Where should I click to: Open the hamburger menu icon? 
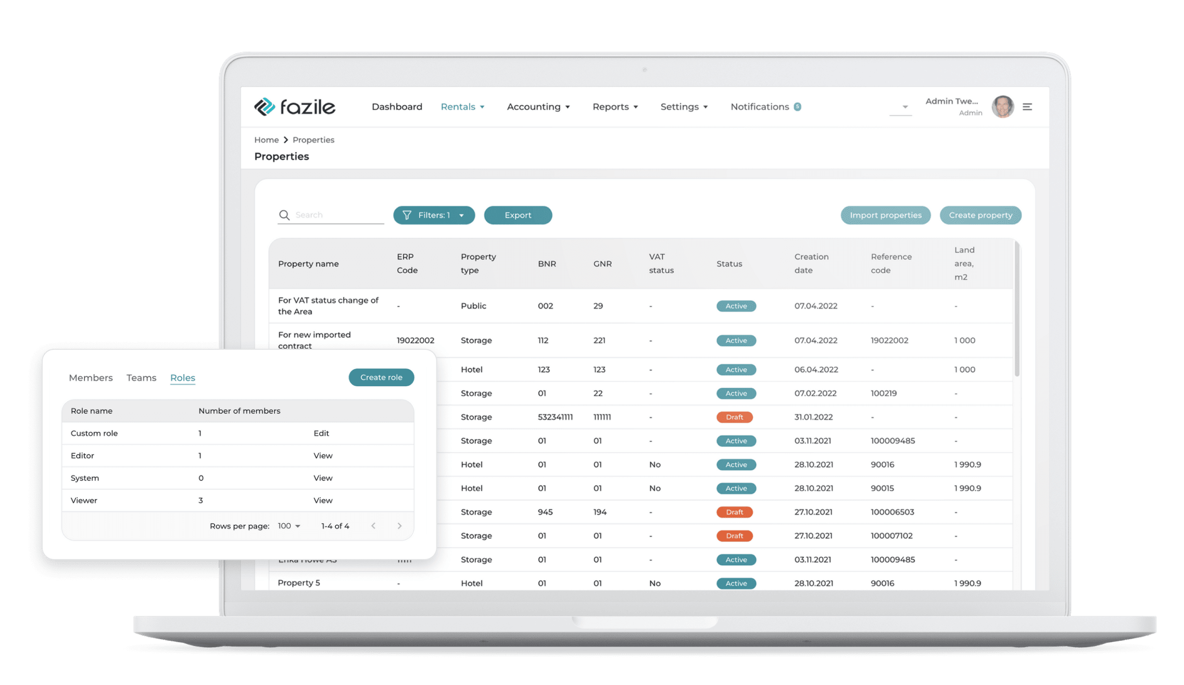pyautogui.click(x=1027, y=107)
